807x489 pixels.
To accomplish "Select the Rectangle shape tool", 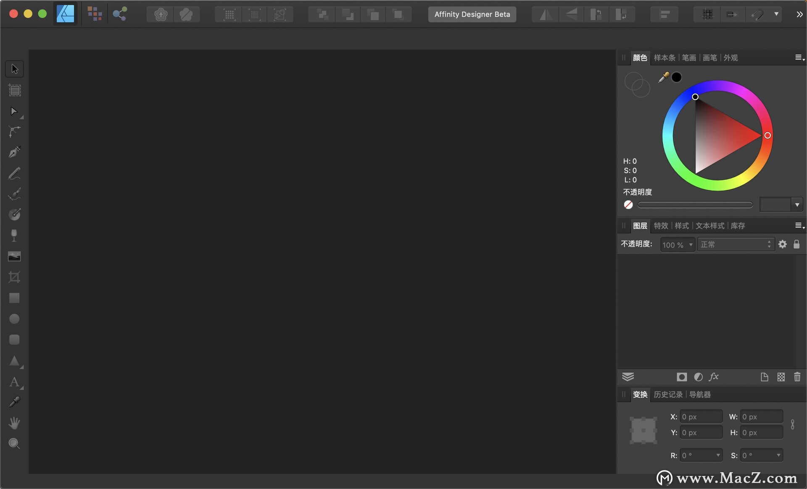I will coord(14,298).
